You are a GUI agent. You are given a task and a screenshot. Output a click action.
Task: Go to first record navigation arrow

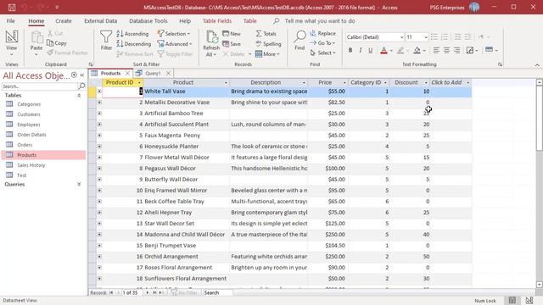click(111, 292)
